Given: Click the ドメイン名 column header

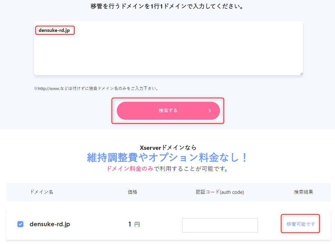Looking at the screenshot, I should tap(41, 192).
